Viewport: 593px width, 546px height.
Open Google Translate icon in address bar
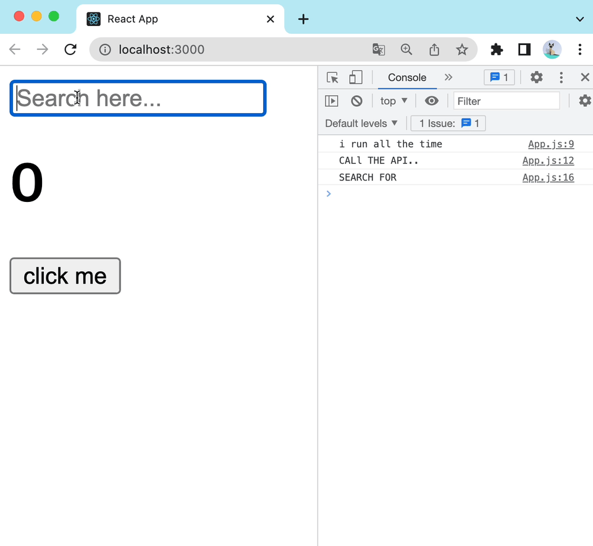(x=379, y=49)
